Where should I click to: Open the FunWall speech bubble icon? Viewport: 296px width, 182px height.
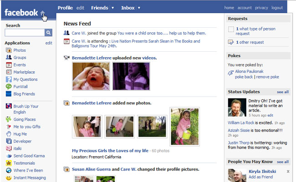click(x=9, y=87)
